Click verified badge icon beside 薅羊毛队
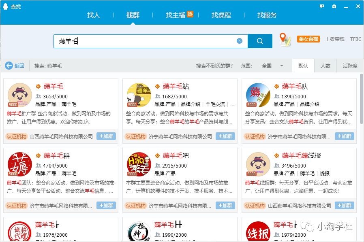The height and width of the screenshot is (242, 364). click(276, 87)
